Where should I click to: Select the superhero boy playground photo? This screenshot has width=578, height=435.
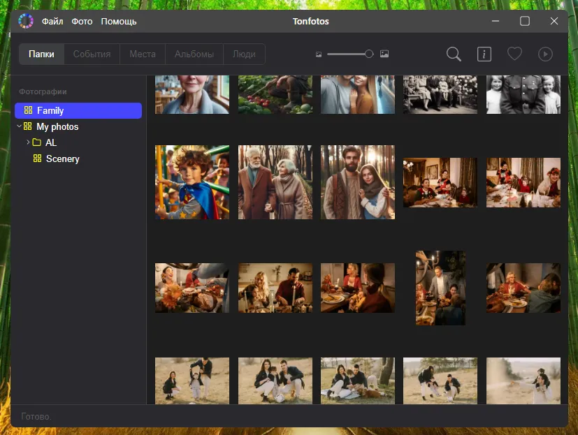192,182
